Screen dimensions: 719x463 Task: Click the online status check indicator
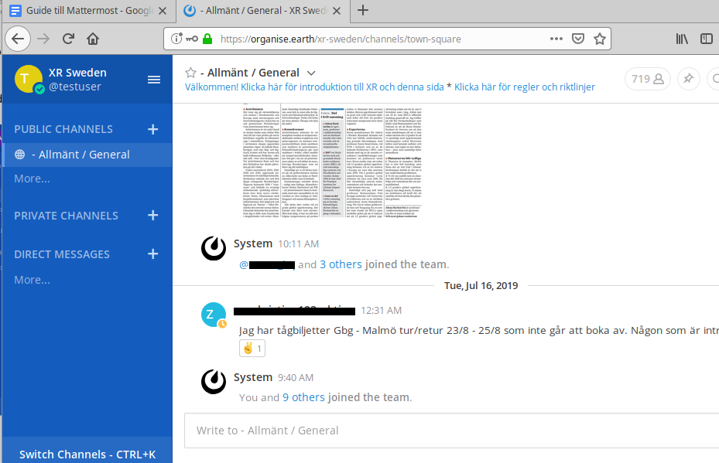point(40,90)
